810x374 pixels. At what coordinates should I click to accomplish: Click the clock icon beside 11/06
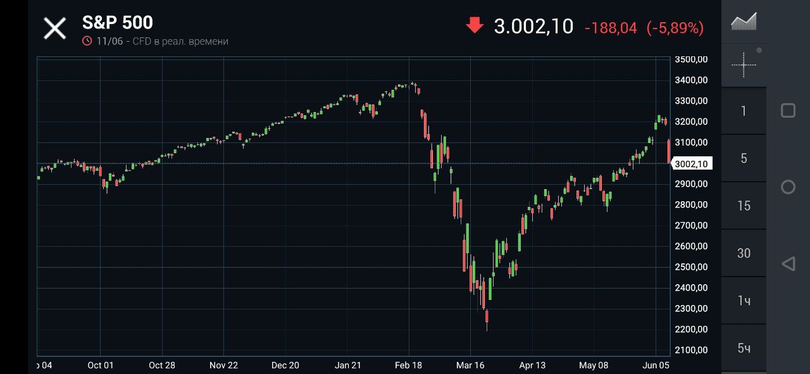click(87, 41)
